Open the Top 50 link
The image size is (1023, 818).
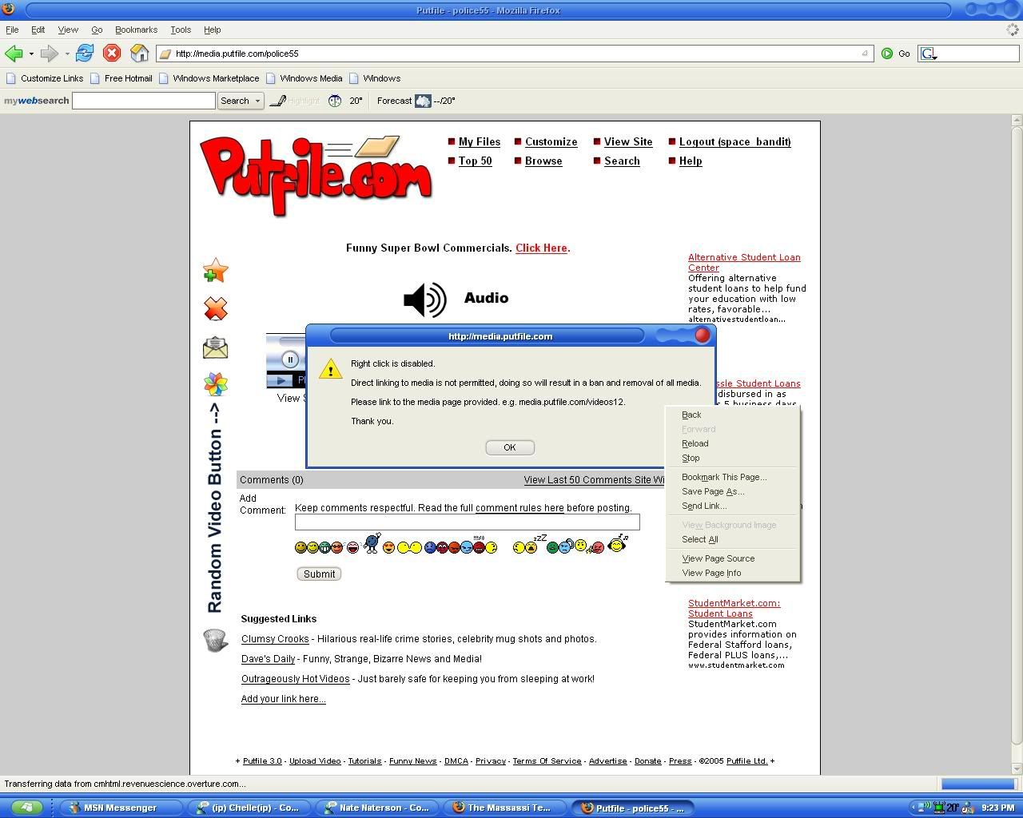476,161
